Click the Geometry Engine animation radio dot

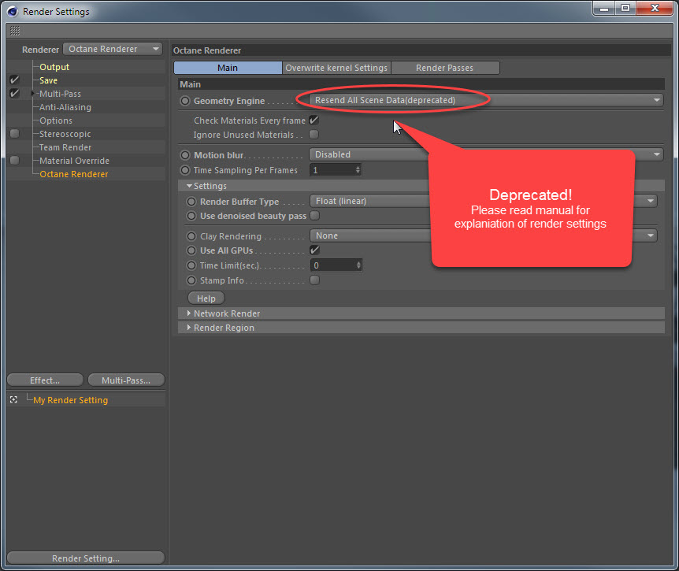click(185, 101)
